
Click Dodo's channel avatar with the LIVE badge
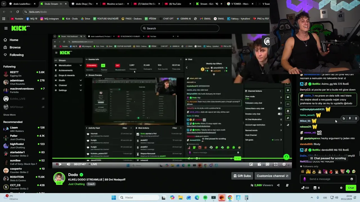59,178
